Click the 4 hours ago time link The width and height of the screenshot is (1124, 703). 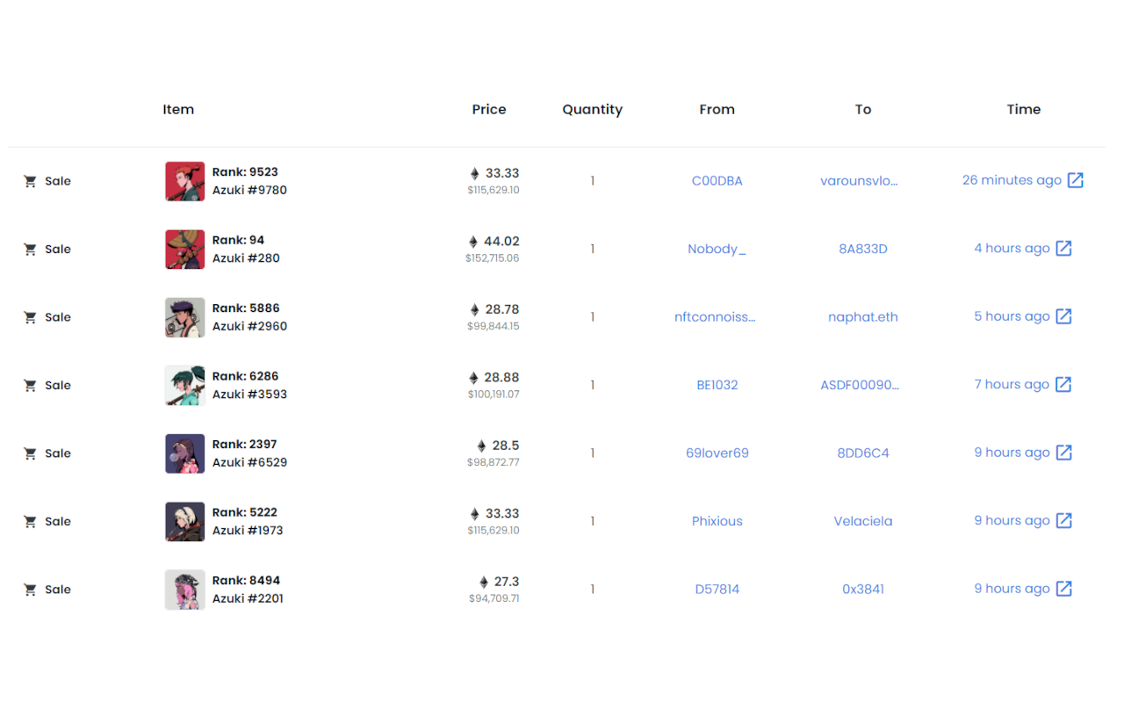(x=1012, y=249)
